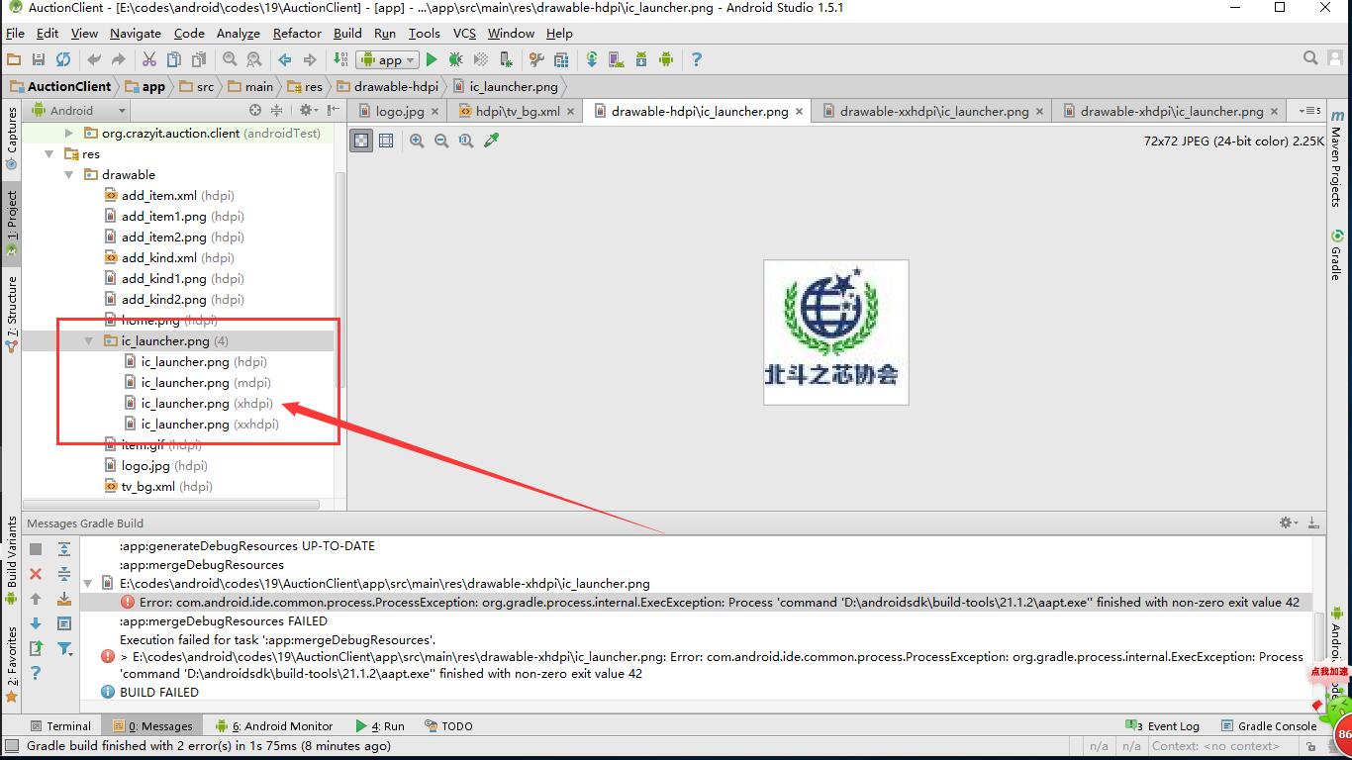1352x760 pixels.
Task: Synchronize project with the refresh icon
Action: point(63,59)
